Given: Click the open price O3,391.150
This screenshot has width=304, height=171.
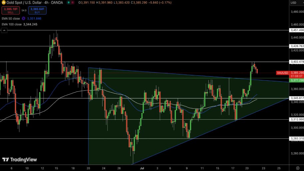Looking at the screenshot, I should click(x=87, y=3).
